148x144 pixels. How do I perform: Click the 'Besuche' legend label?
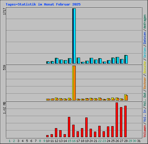point(145,67)
